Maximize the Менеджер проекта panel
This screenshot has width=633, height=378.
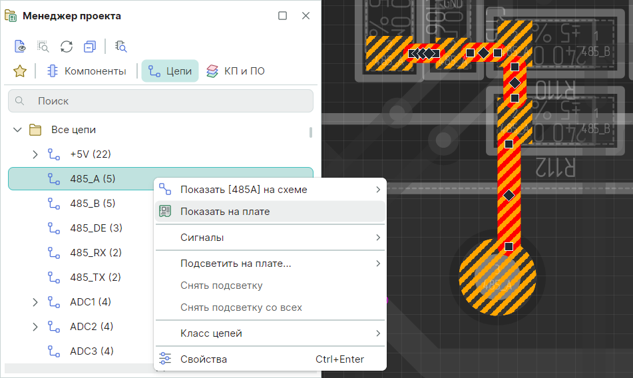click(x=283, y=16)
